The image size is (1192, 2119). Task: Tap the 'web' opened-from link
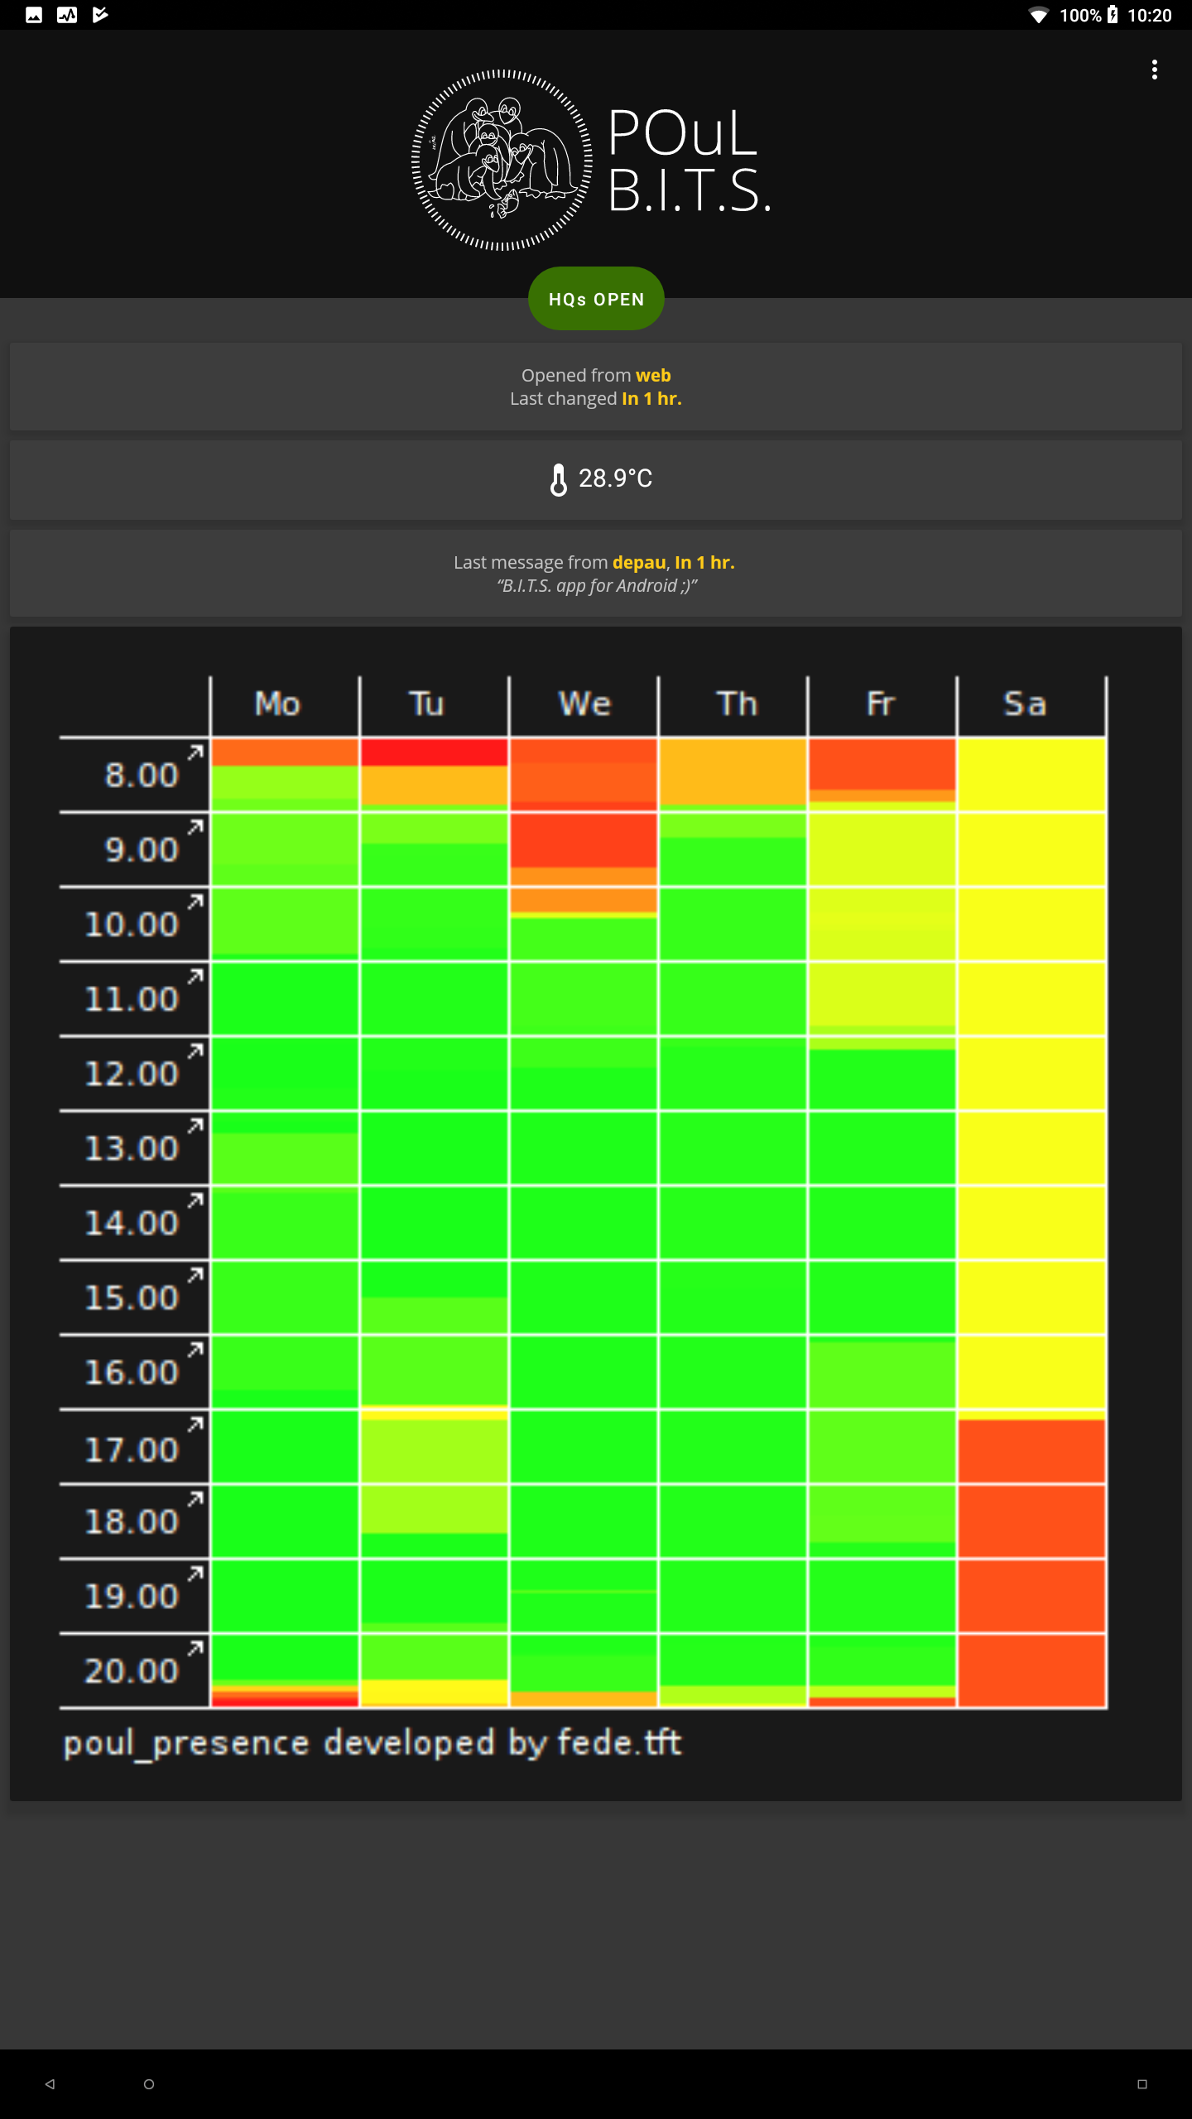click(x=652, y=376)
